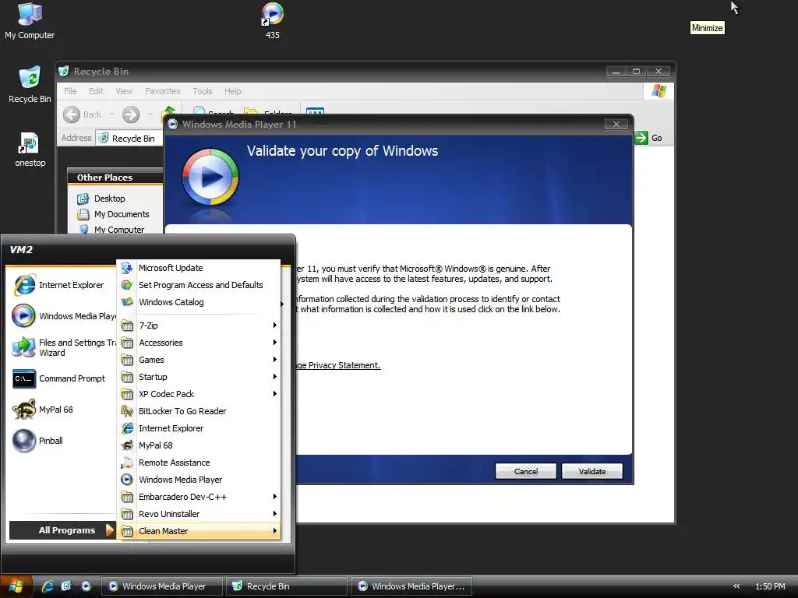Click the 1:50 PM taskbar clock
This screenshot has width=798, height=598.
point(770,586)
